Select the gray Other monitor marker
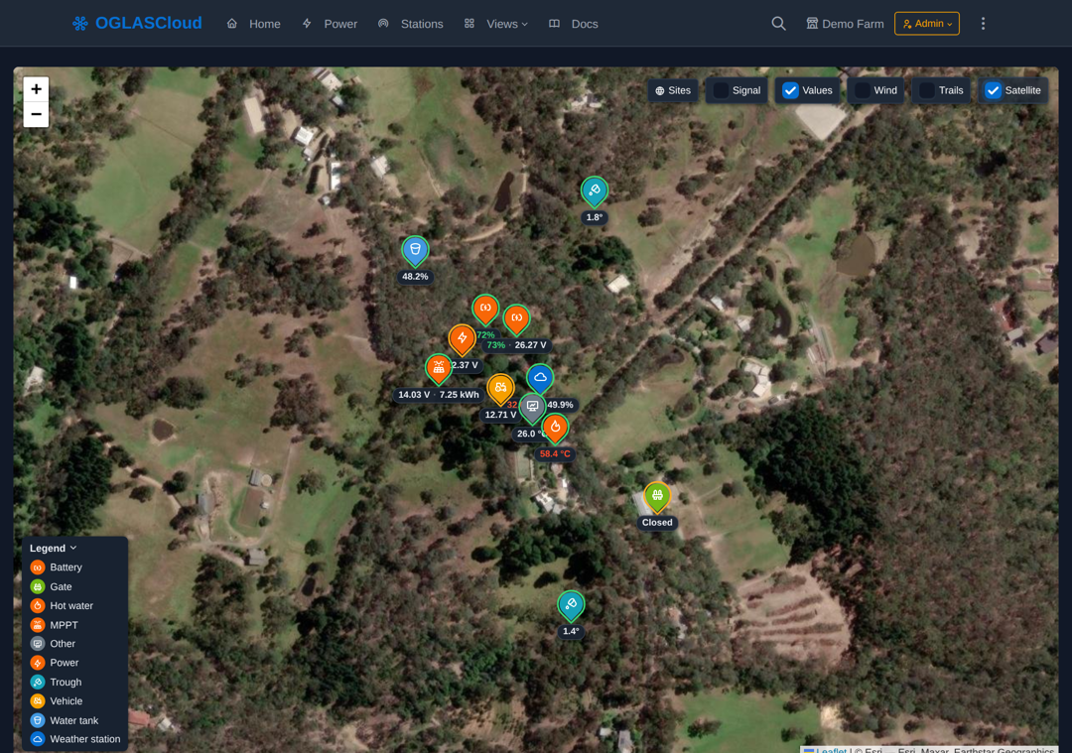This screenshot has width=1072, height=753. coord(532,407)
